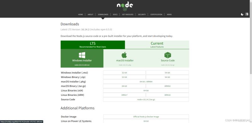Click the Windows logo icon
Image resolution: width=252 pixels, height=123 pixels.
point(82,55)
